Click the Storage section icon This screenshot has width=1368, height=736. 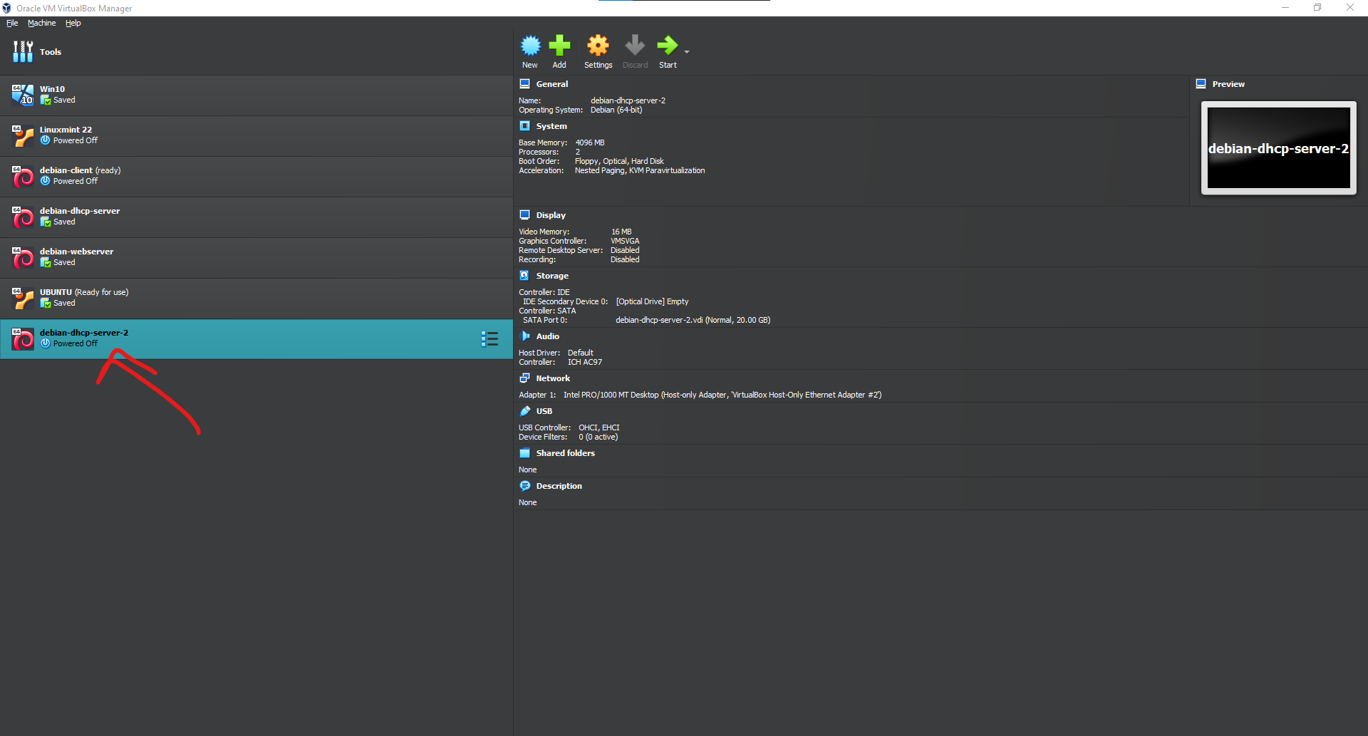(x=525, y=276)
